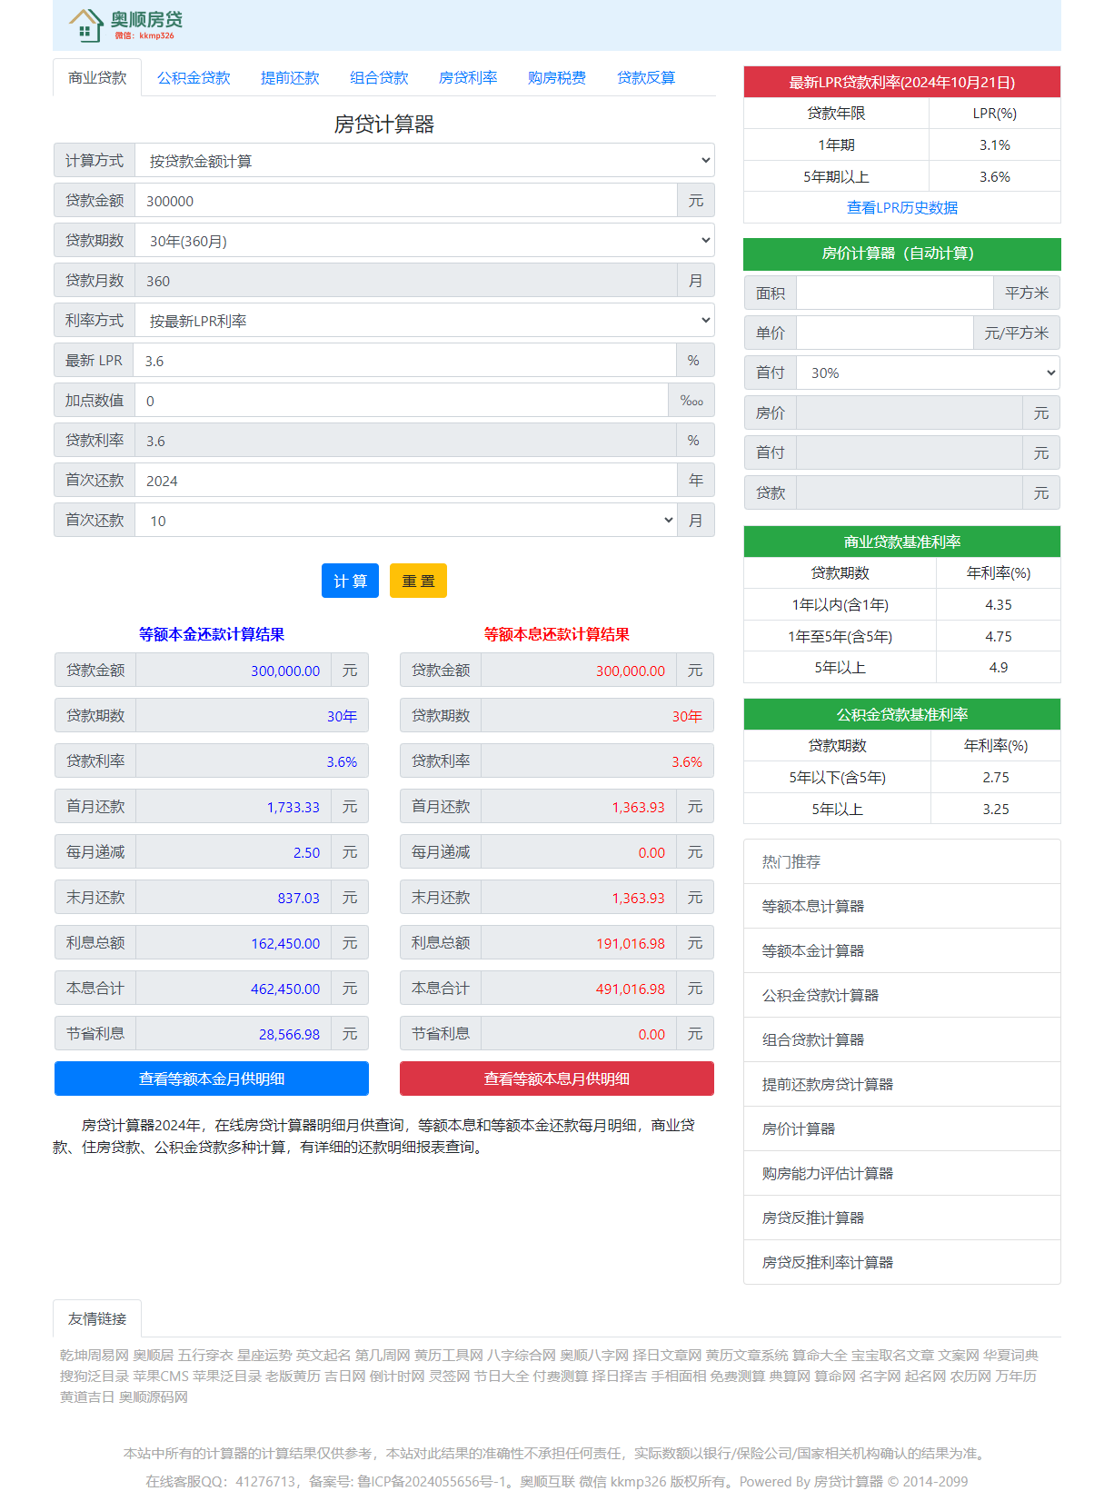Viewport: 1114px width, 1501px height.
Task: Open the 提前还款 tab
Action: point(290,78)
